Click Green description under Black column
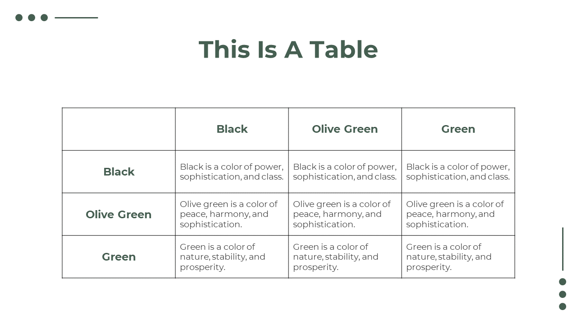The width and height of the screenshot is (577, 324). 222,256
